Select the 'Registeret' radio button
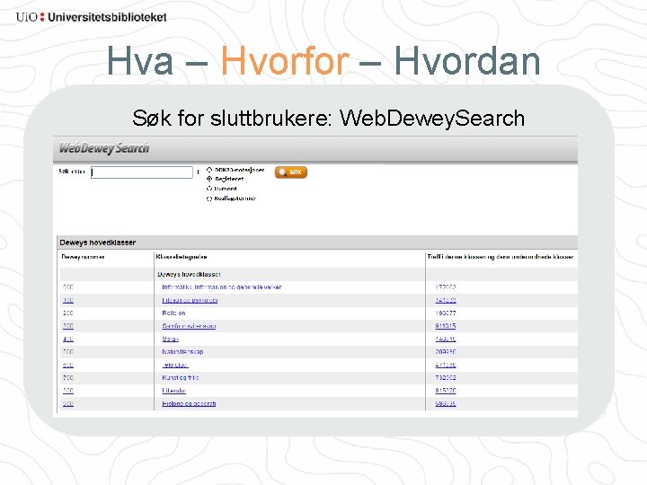The height and width of the screenshot is (485, 647). 209,179
